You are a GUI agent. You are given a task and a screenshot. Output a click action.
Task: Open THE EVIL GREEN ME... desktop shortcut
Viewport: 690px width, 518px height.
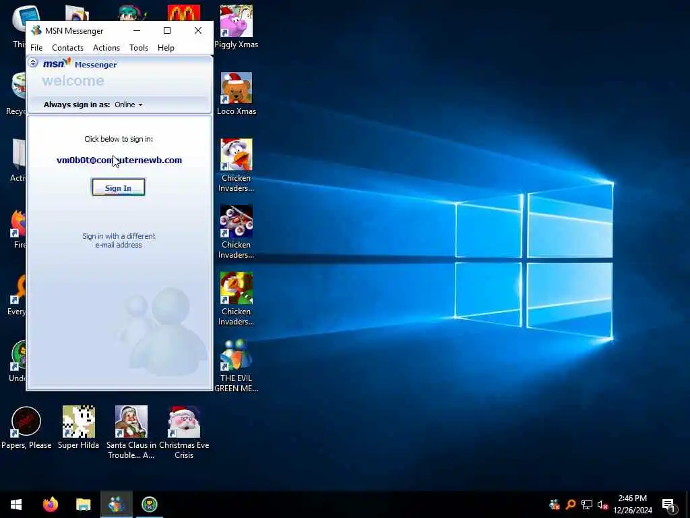pyautogui.click(x=237, y=366)
